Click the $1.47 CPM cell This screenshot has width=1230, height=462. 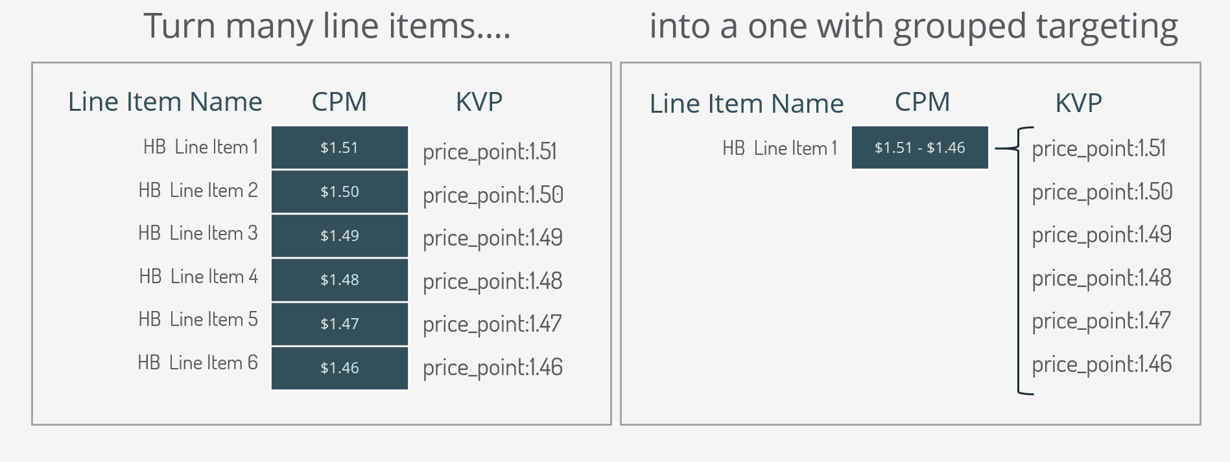tap(340, 324)
